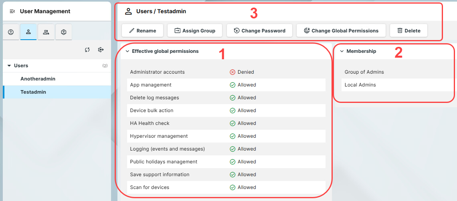Collapse the Membership section

(342, 51)
